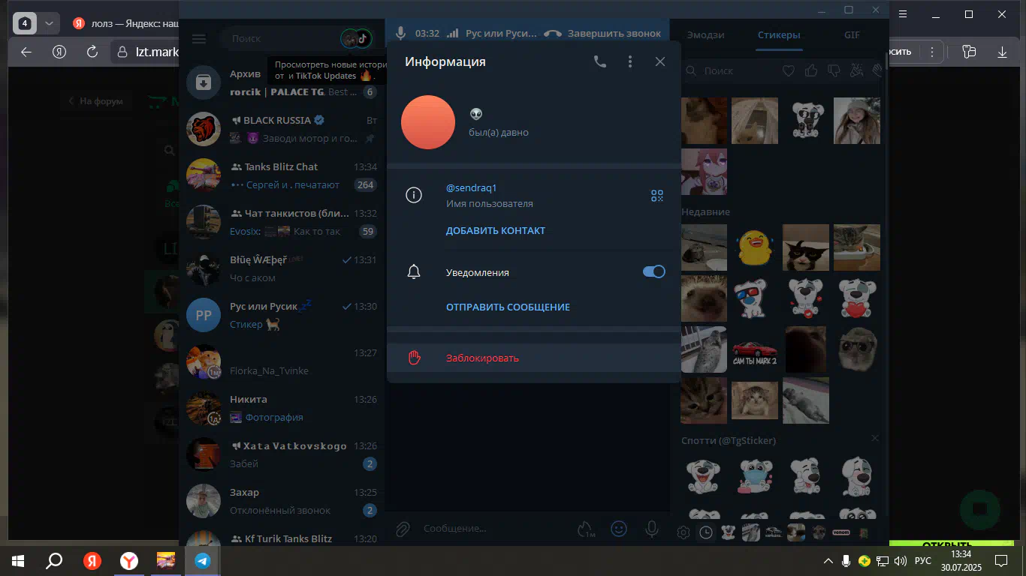The image size is (1026, 576).
Task: Switch to the GIF tab
Action: tap(852, 34)
